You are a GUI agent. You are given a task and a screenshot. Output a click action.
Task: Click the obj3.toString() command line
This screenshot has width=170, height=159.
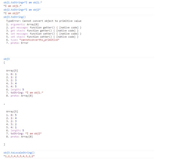pyautogui.click(x=15, y=17)
